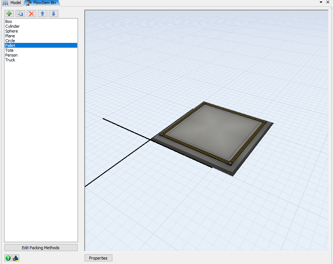The image size is (333, 264).
Task: Select the Truck flowitem
Action: [10, 60]
